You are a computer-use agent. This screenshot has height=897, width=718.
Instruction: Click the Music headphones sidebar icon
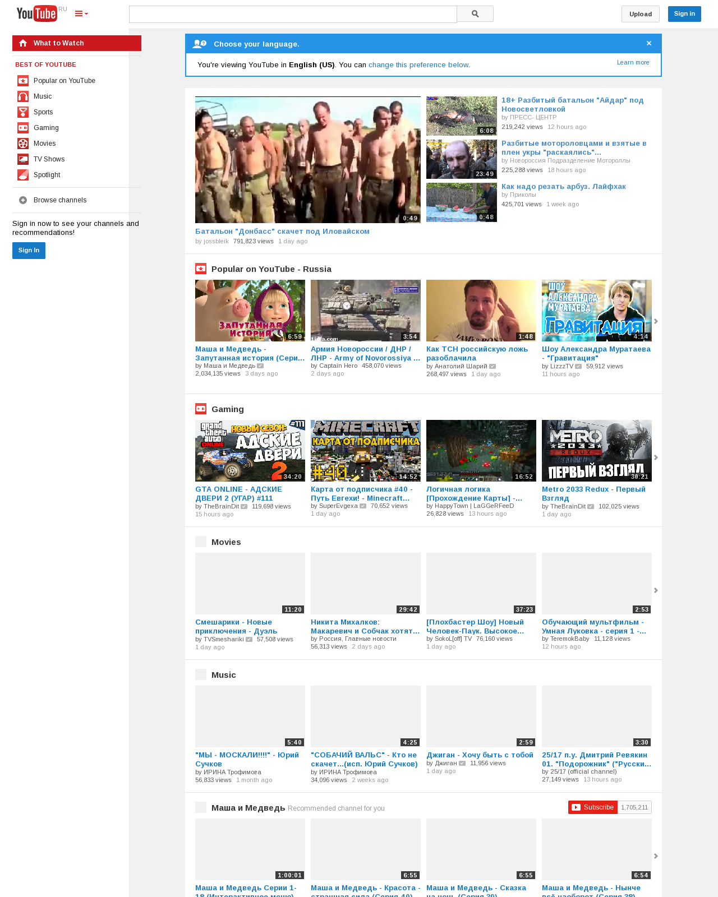click(23, 96)
